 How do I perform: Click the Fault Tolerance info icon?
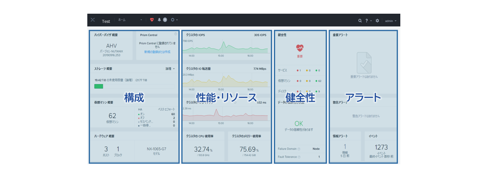click(299, 157)
